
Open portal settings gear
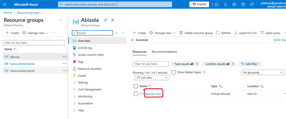(234, 4)
